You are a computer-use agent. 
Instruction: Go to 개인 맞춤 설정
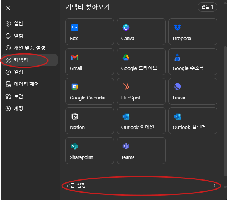point(29,48)
